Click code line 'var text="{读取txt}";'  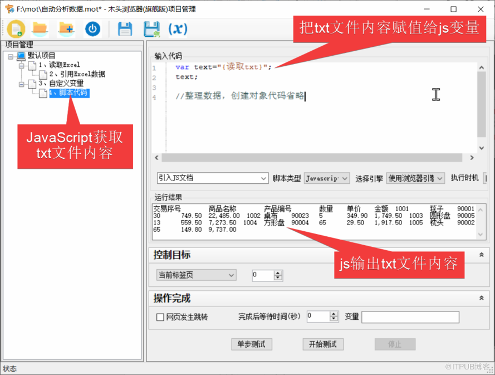(223, 67)
